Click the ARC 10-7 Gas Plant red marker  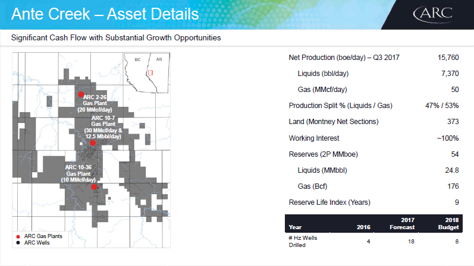click(x=93, y=143)
